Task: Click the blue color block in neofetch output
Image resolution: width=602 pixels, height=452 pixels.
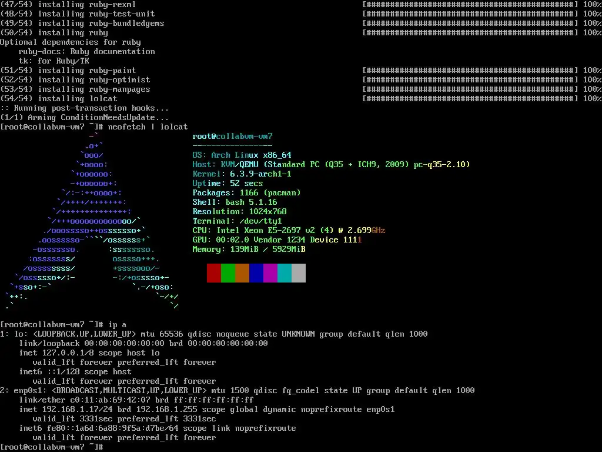Action: click(x=256, y=273)
